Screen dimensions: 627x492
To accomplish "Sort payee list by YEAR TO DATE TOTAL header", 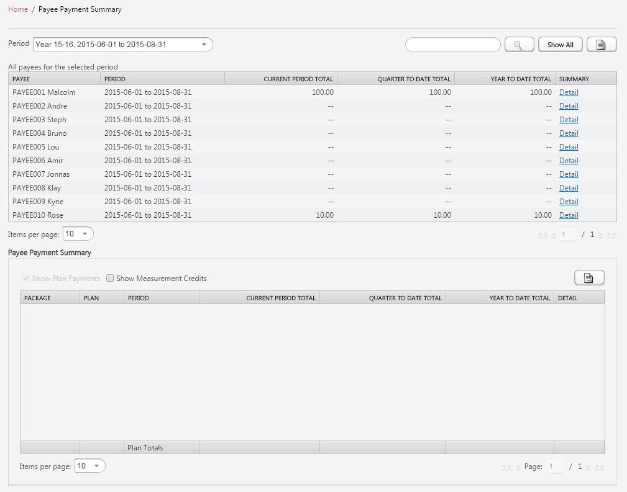I will tap(505, 79).
